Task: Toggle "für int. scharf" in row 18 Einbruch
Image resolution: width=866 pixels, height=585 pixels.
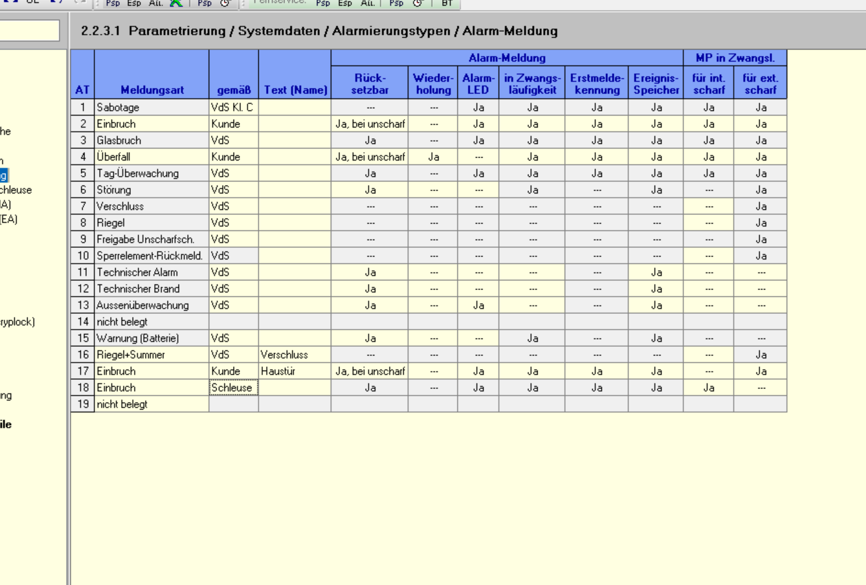Action: 708,388
